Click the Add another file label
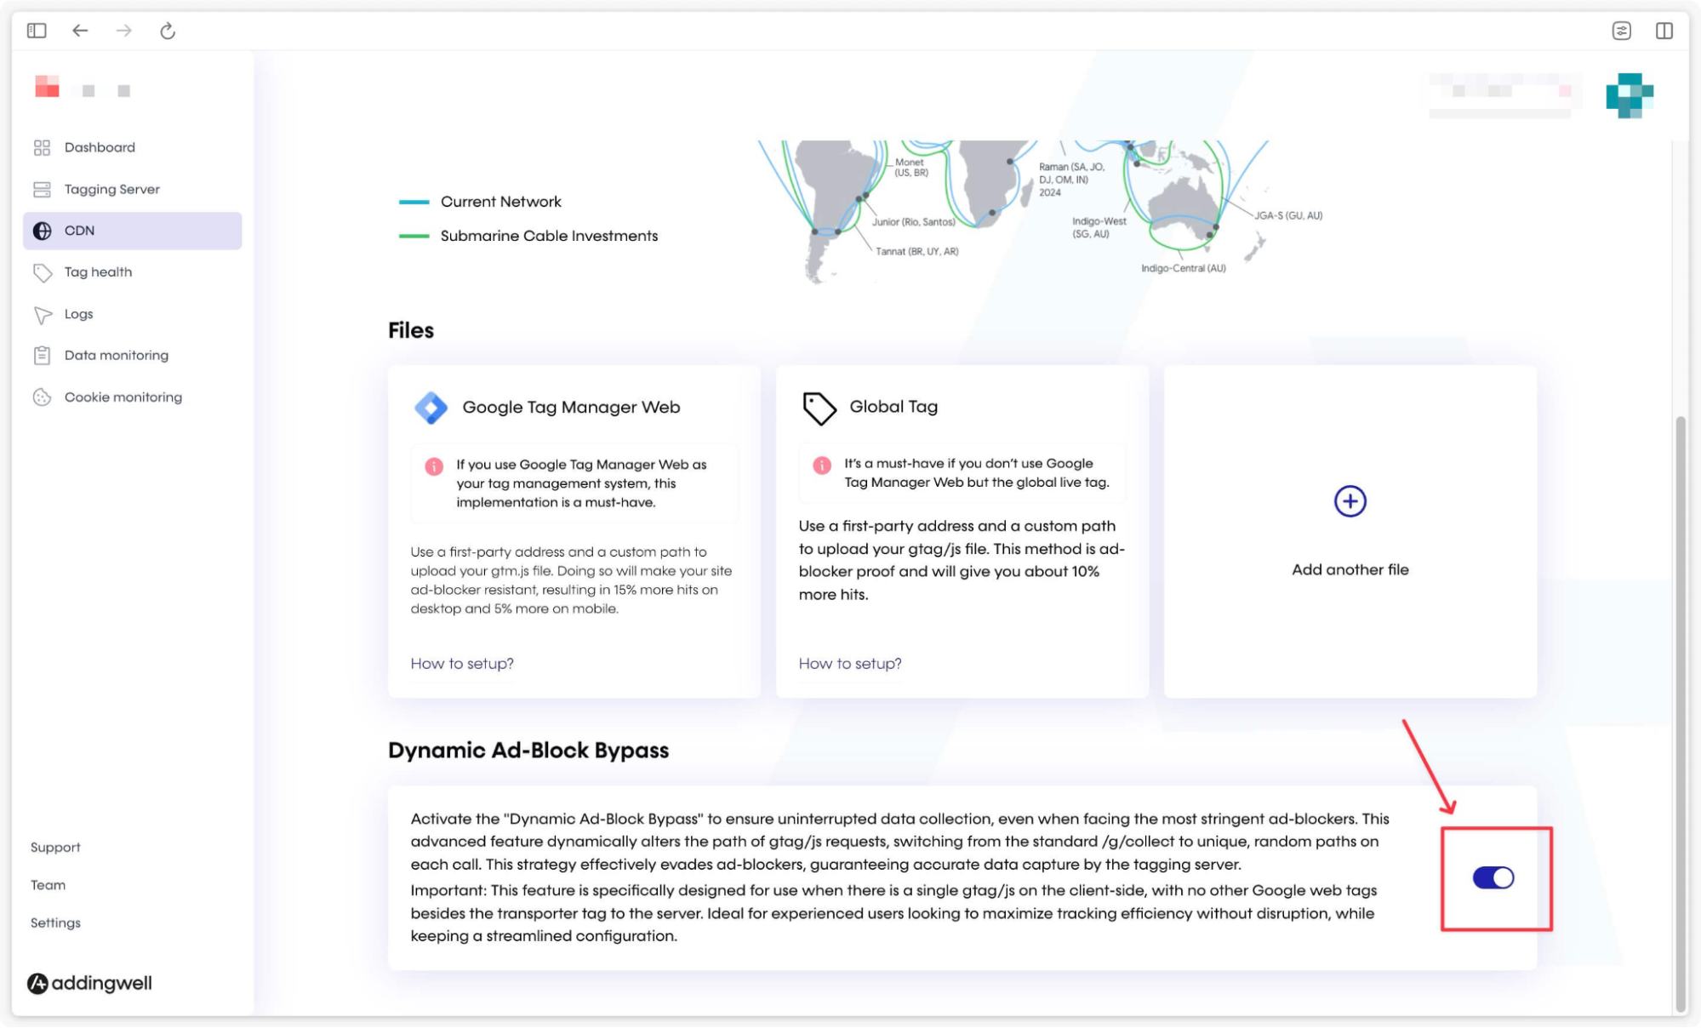1701x1028 pixels. click(1350, 569)
